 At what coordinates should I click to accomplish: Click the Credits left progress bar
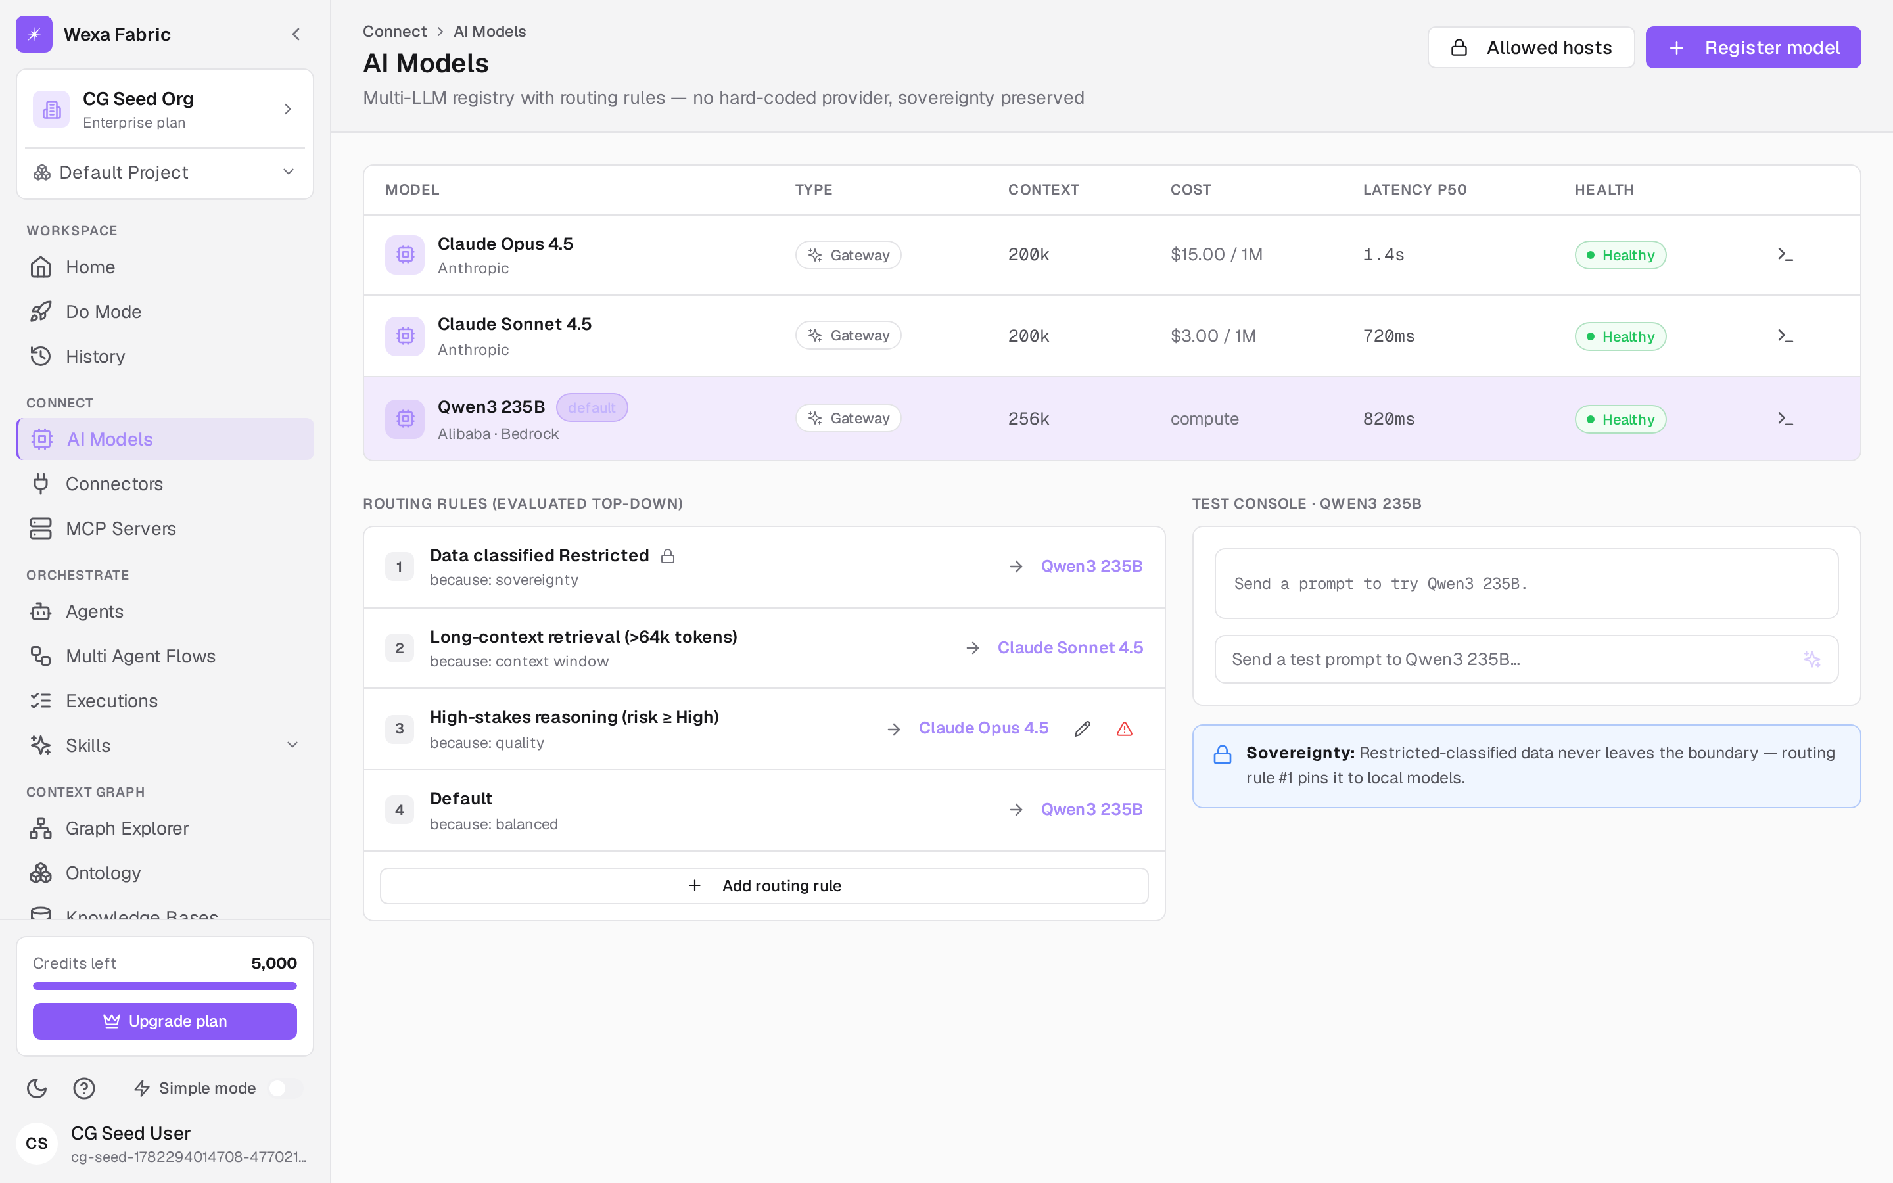point(165,986)
